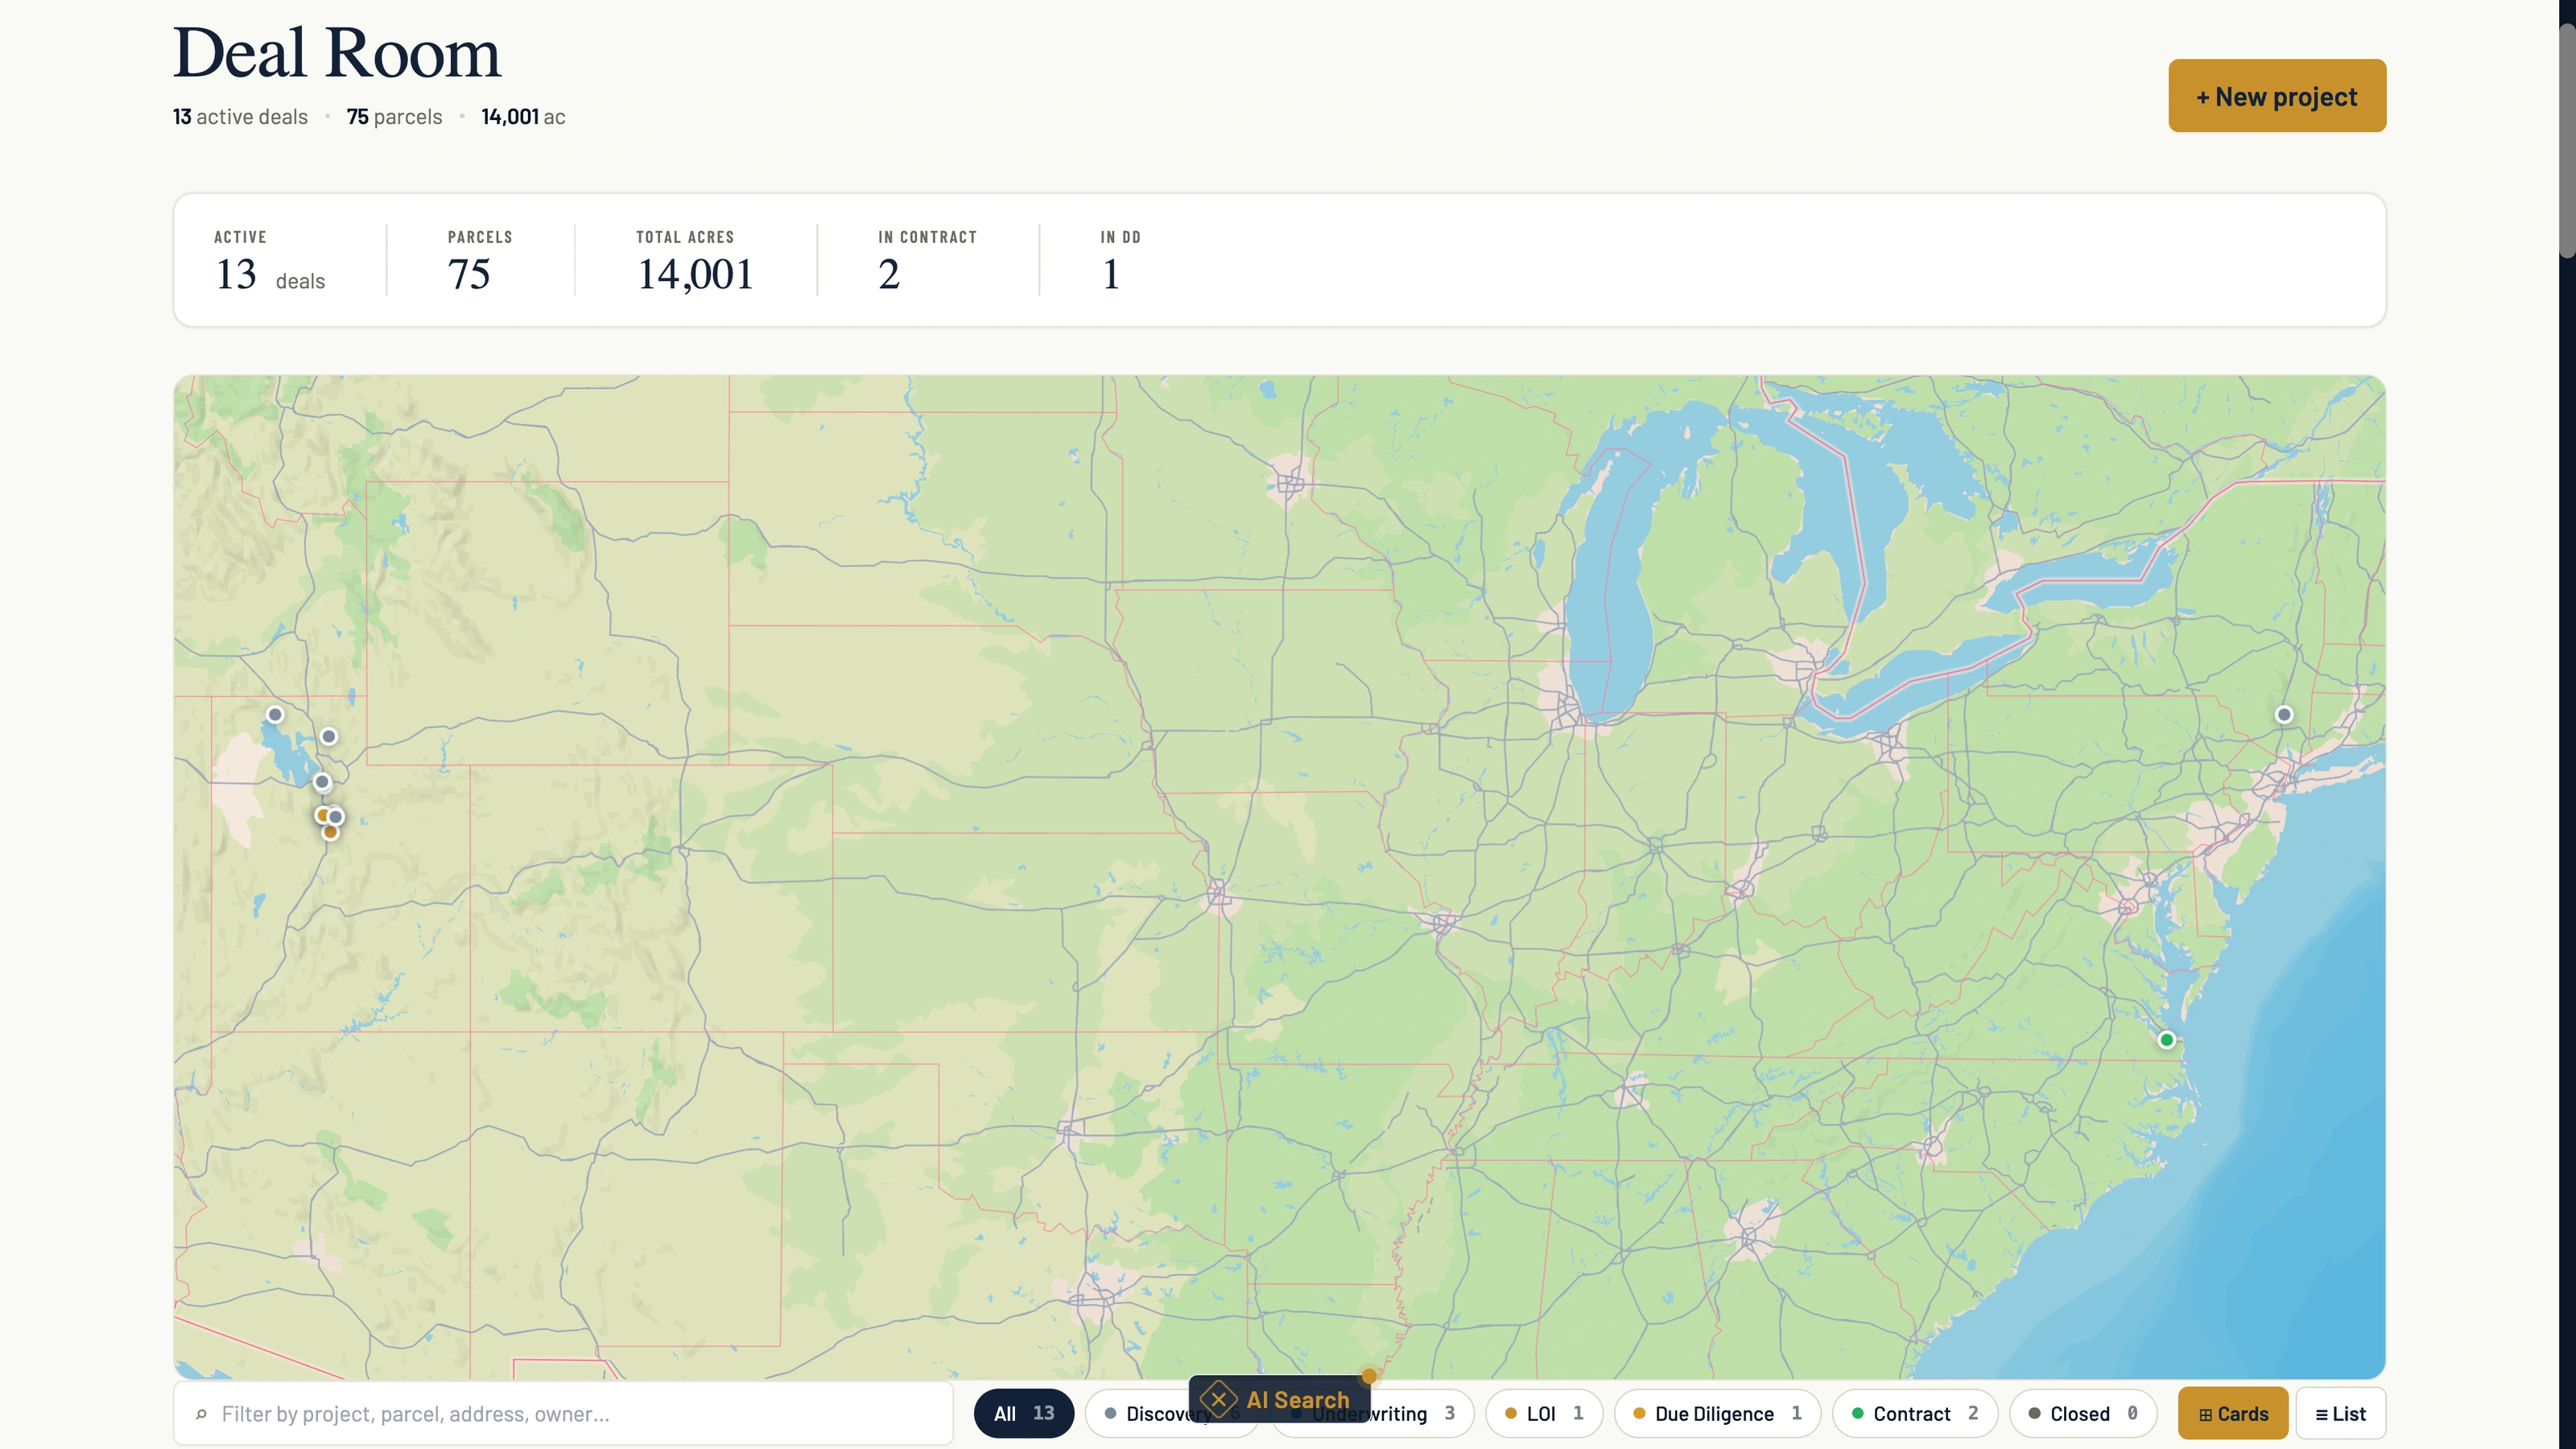Click the magnifier icon in the filter field
Image resolution: width=2576 pixels, height=1449 pixels.
[x=201, y=1414]
